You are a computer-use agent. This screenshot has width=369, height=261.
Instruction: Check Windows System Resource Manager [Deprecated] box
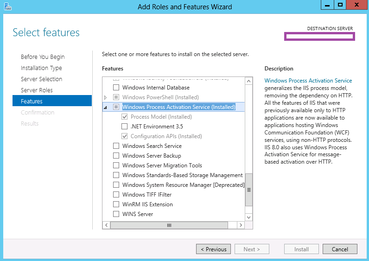(x=116, y=185)
